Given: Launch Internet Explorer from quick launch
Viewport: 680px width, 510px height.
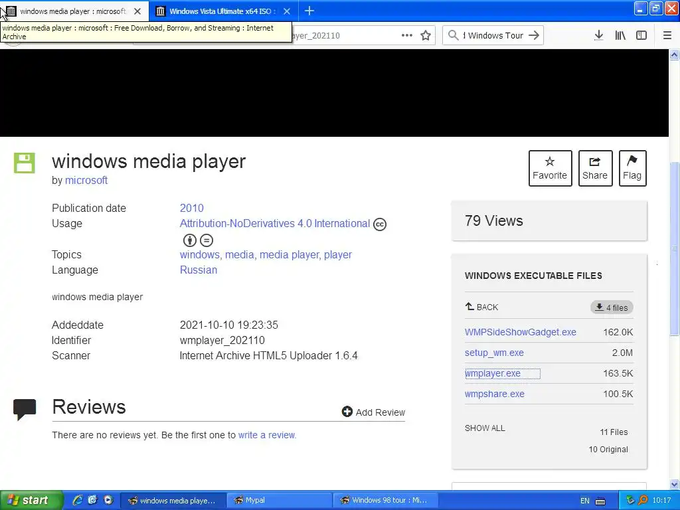Looking at the screenshot, I should pos(77,500).
